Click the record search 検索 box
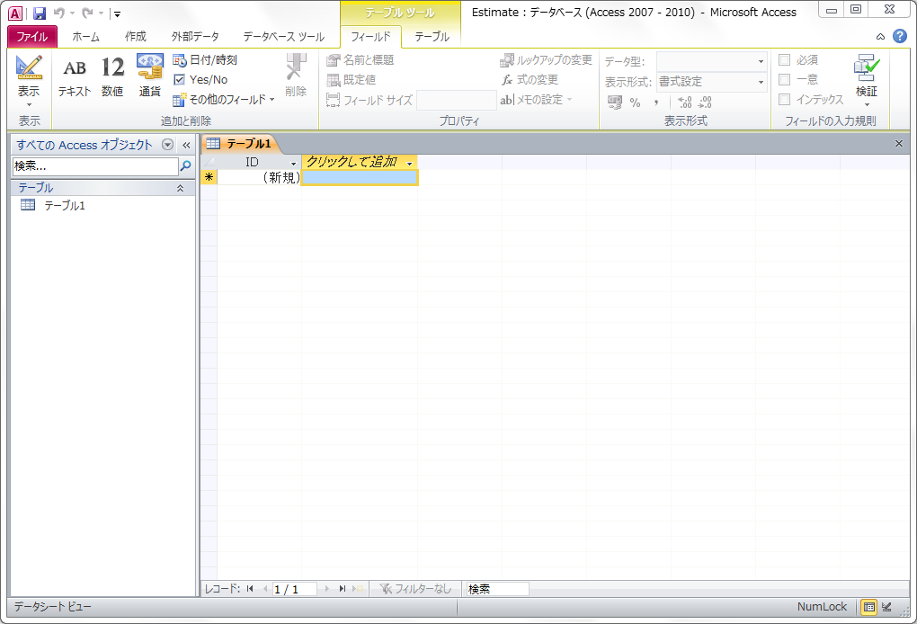Image resolution: width=917 pixels, height=624 pixels. click(x=496, y=589)
